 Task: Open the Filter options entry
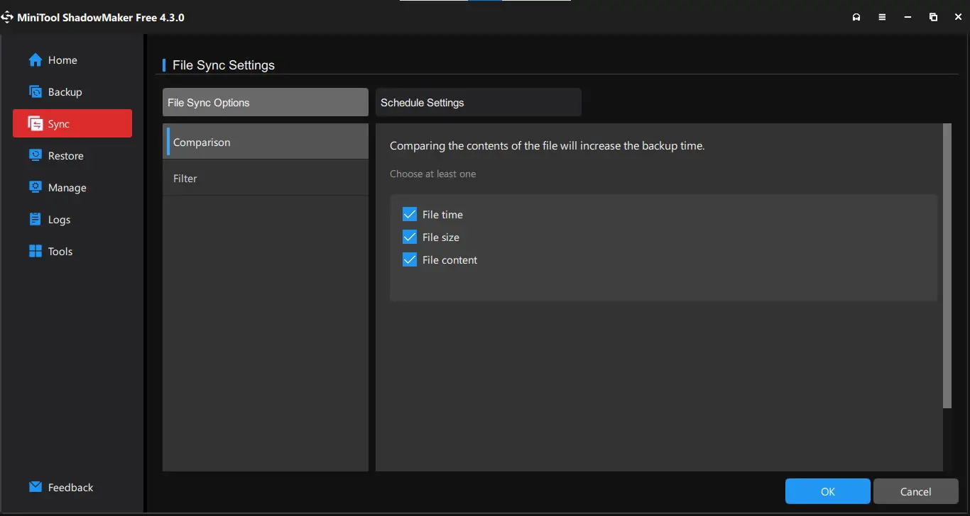coord(265,179)
